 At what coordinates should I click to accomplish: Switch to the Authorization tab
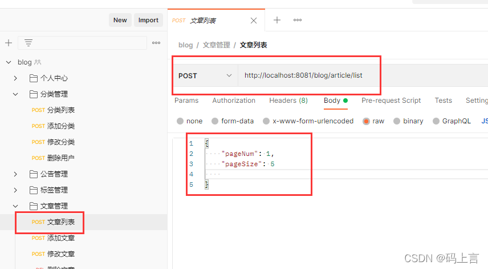pyautogui.click(x=234, y=101)
